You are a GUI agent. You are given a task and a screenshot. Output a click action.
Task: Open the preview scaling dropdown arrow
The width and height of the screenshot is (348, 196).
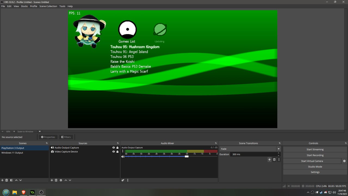40,131
